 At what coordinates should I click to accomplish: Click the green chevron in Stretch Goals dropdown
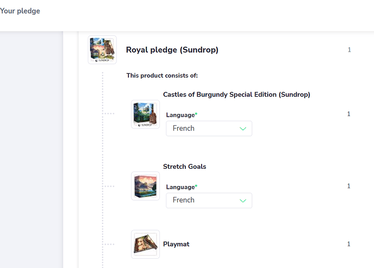coord(243,200)
